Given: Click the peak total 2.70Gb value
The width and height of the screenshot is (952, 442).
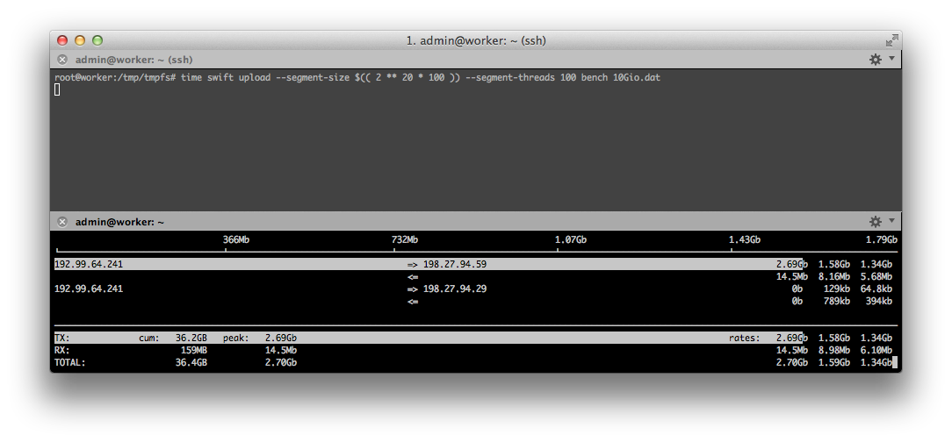Looking at the screenshot, I should (x=280, y=362).
